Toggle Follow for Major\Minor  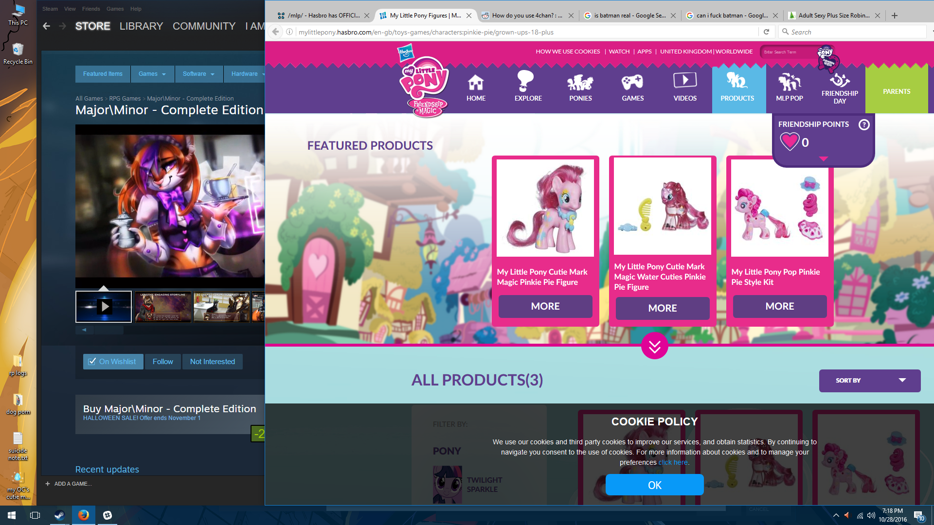pos(162,362)
